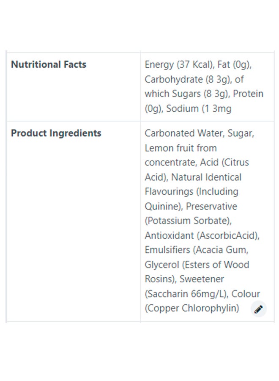The image size is (279, 381).
Task: Click the word Flavourings
Action: (168, 191)
